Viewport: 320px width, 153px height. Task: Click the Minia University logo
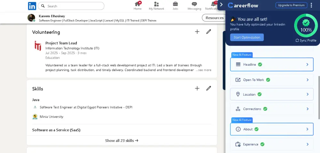coord(35,117)
